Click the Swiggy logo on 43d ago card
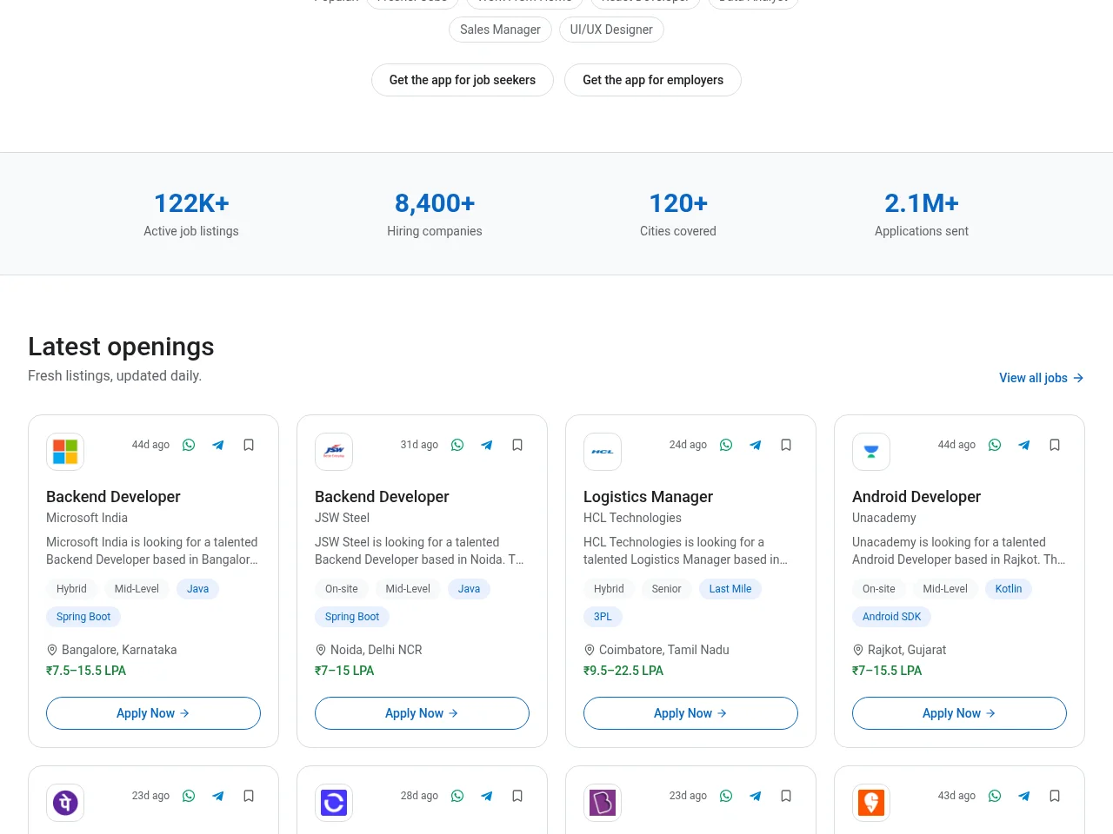 pyautogui.click(x=871, y=803)
